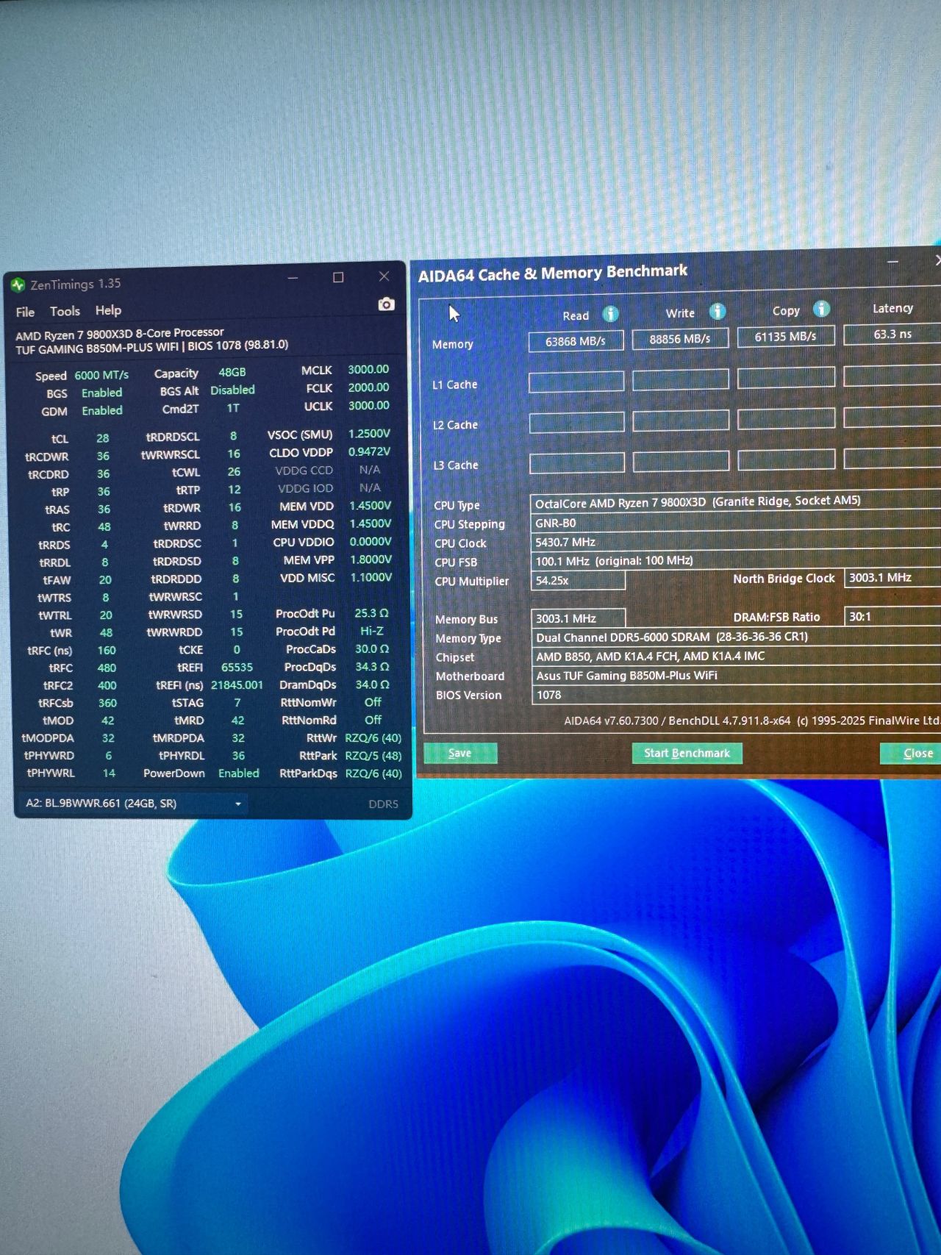Click the tRFC (ns) value 160
941x1255 pixels.
tap(107, 650)
